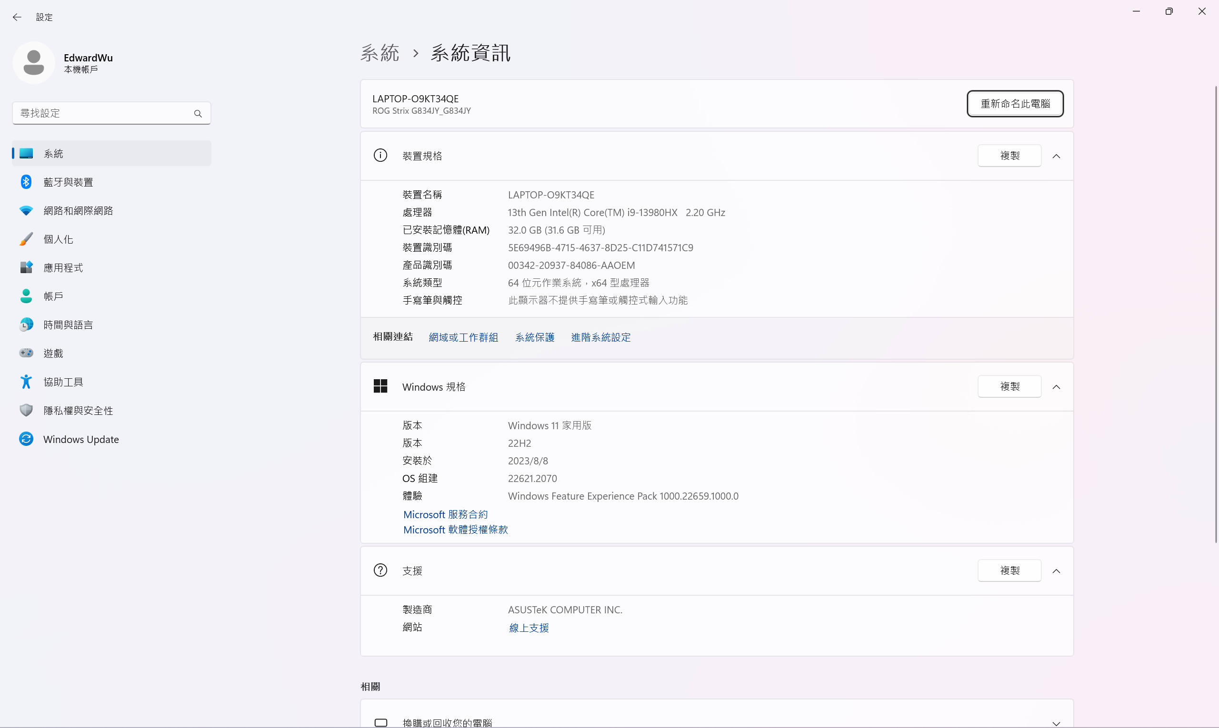
Task: Select 帳戶 in the sidebar menu
Action: 53,296
